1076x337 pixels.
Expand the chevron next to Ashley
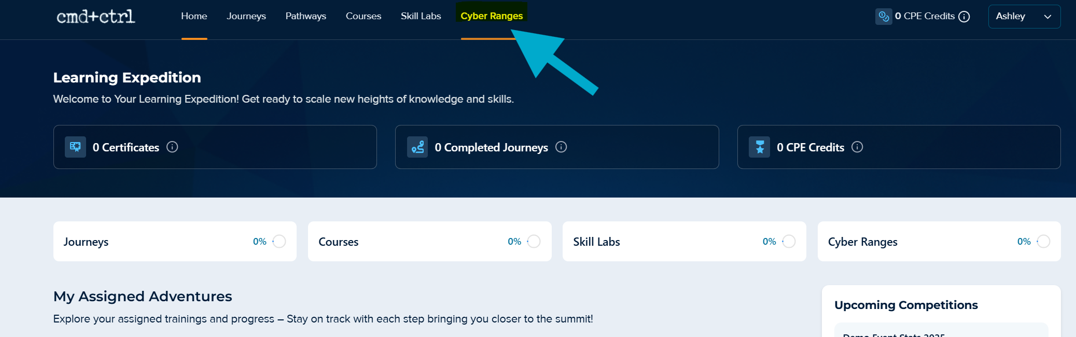(x=1047, y=17)
